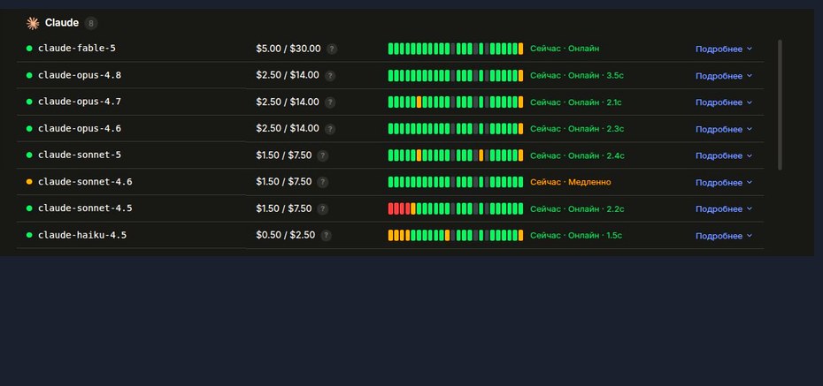Image resolution: width=823 pixels, height=386 pixels.
Task: Click green status dot of claude-haiku-4.5
Action: coord(29,235)
